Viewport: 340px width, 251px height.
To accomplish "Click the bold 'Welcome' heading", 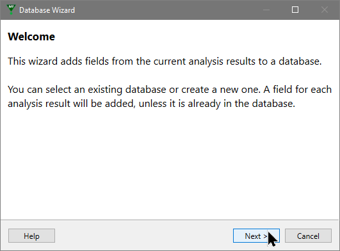I will click(x=31, y=36).
